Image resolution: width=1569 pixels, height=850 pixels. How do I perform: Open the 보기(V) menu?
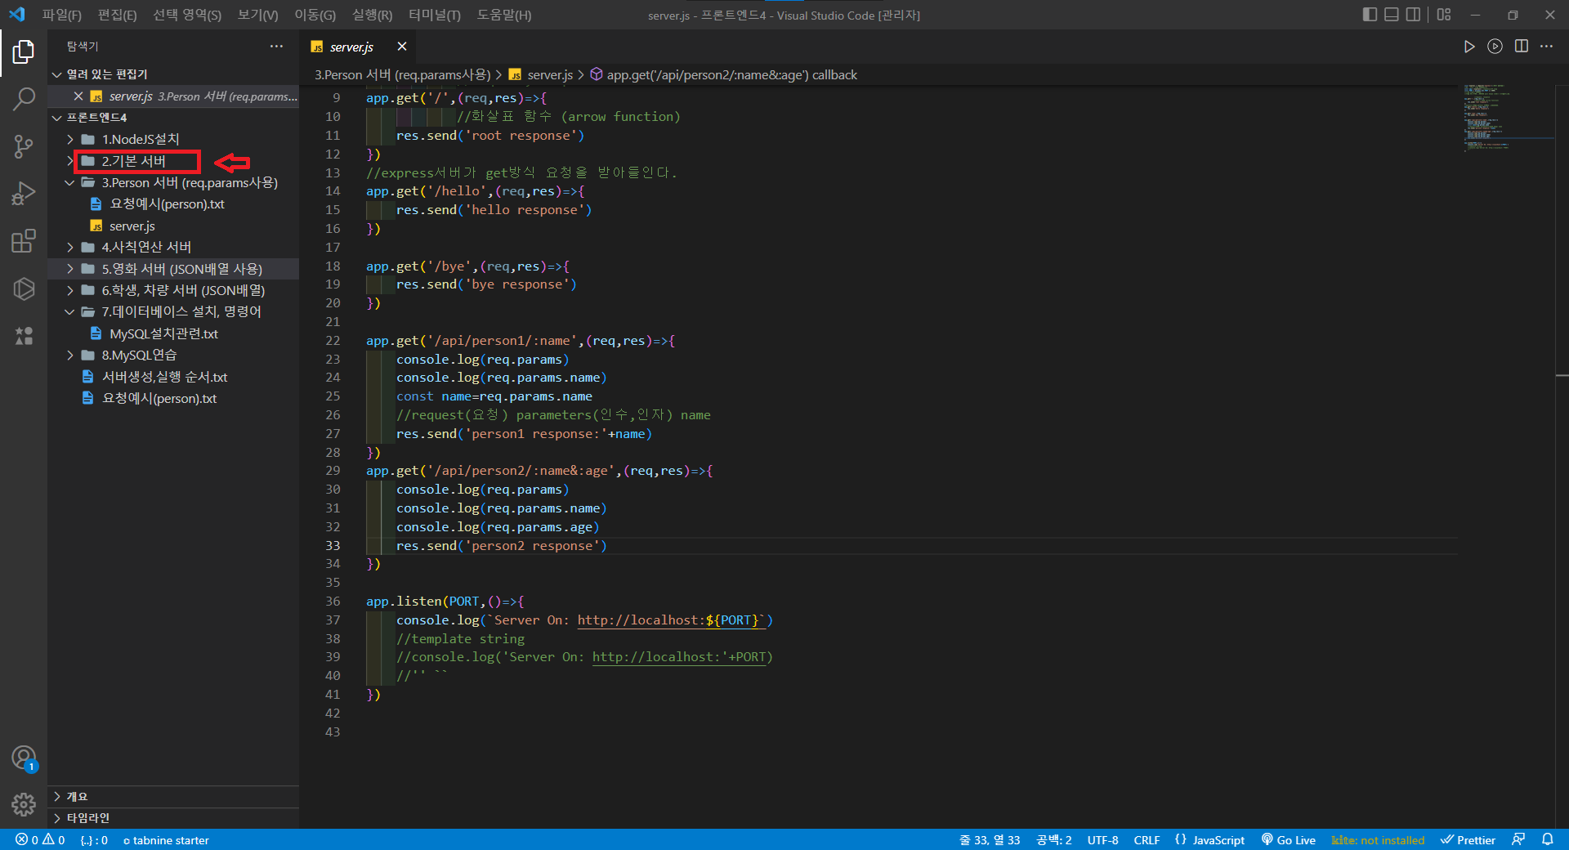click(258, 15)
